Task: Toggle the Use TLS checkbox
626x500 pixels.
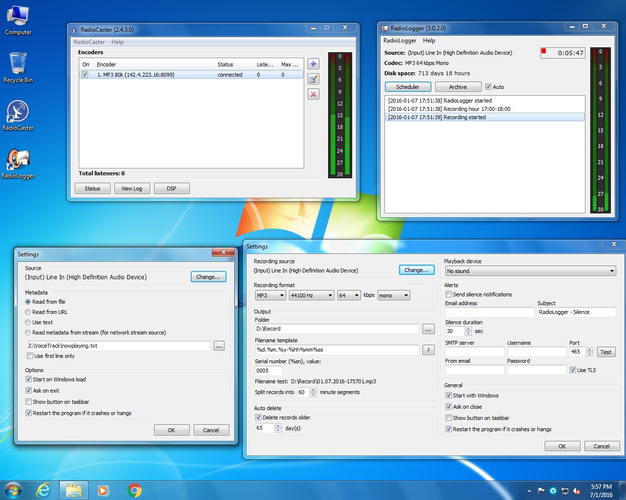Action: coord(573,370)
